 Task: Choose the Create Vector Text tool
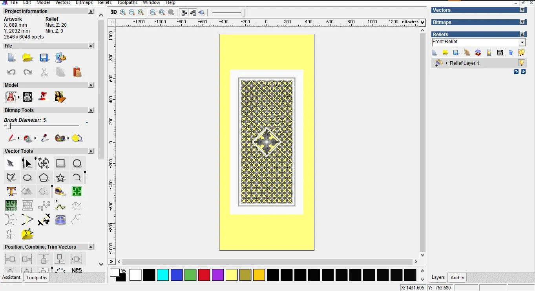11,192
